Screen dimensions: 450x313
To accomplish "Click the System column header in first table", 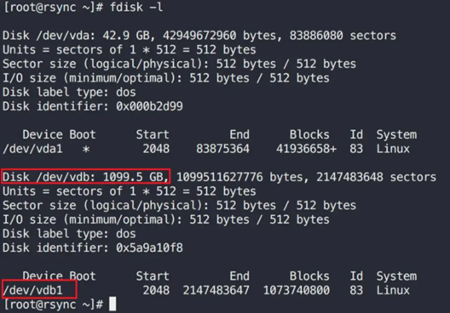I will tap(396, 134).
